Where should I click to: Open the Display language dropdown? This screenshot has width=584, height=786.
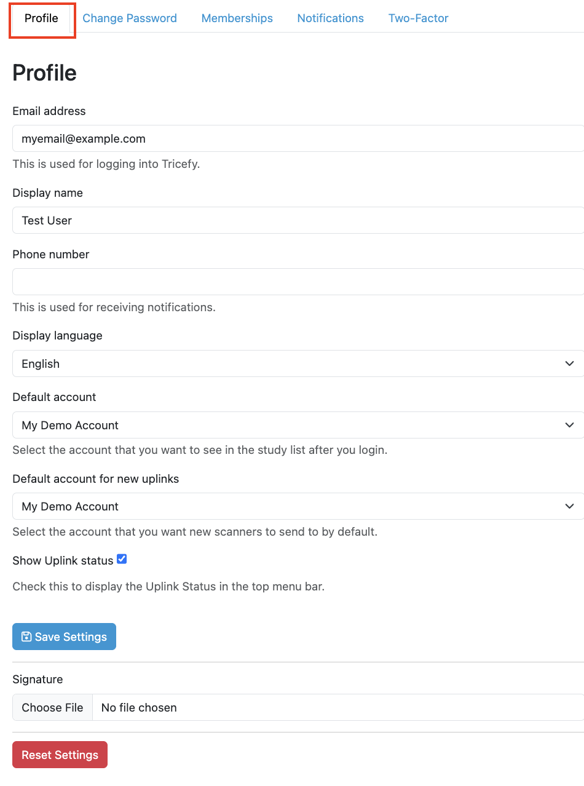[298, 363]
